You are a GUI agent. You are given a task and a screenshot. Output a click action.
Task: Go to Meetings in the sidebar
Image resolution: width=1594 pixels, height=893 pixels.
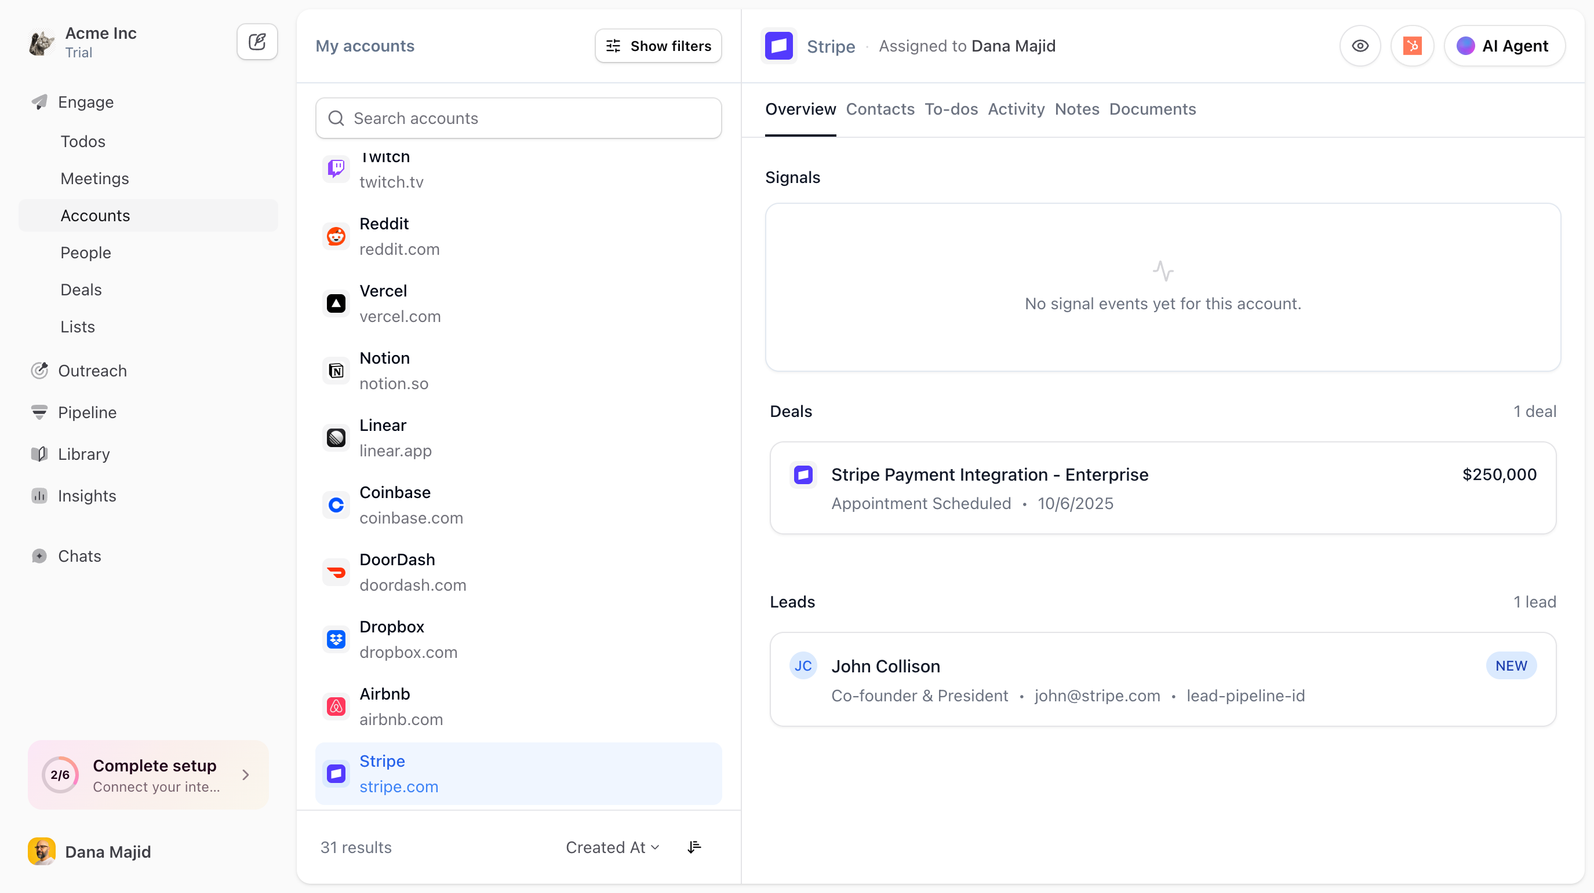pyautogui.click(x=94, y=179)
